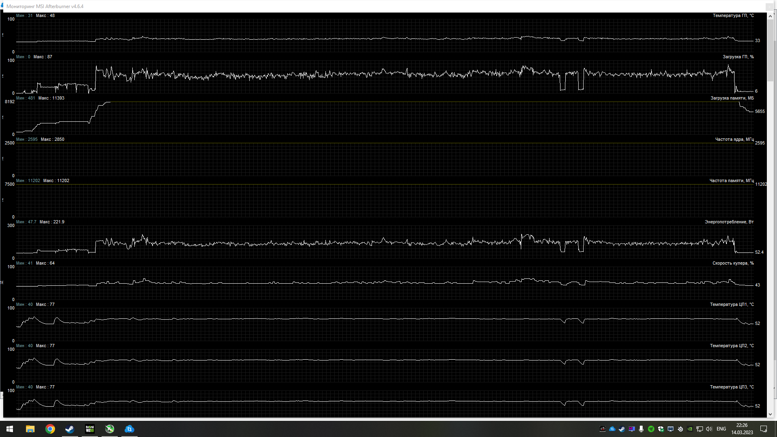The image size is (777, 437).
Task: Click the memory clock 'Мин : 11202' value
Action: [28, 181]
